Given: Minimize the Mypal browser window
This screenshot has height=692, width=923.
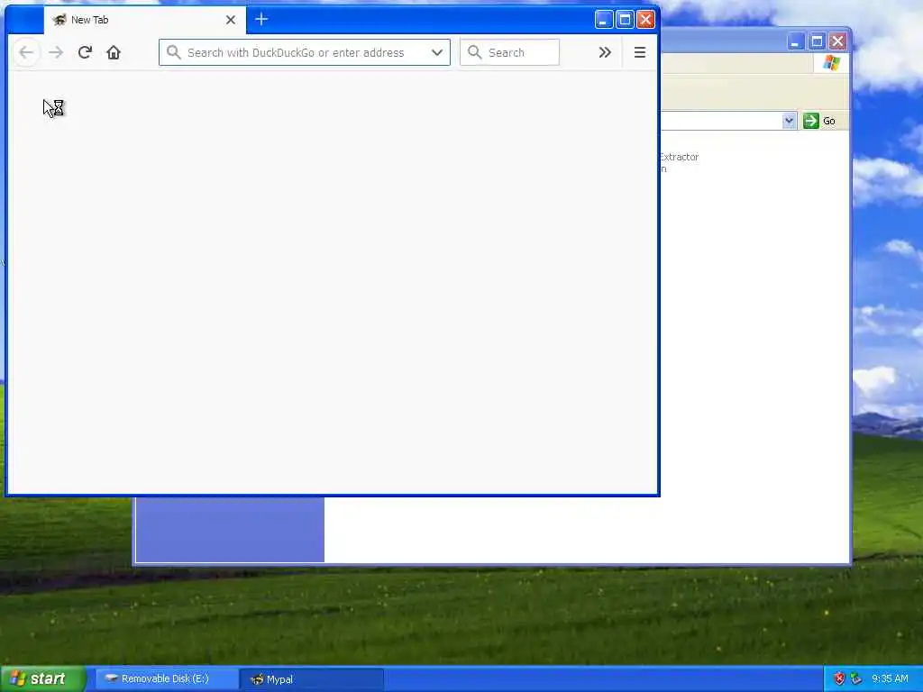Looking at the screenshot, I should pos(603,20).
